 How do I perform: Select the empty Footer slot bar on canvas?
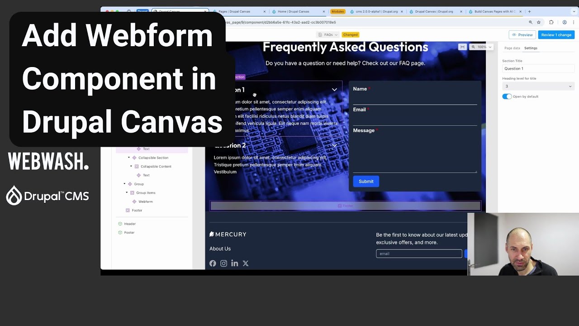(345, 206)
